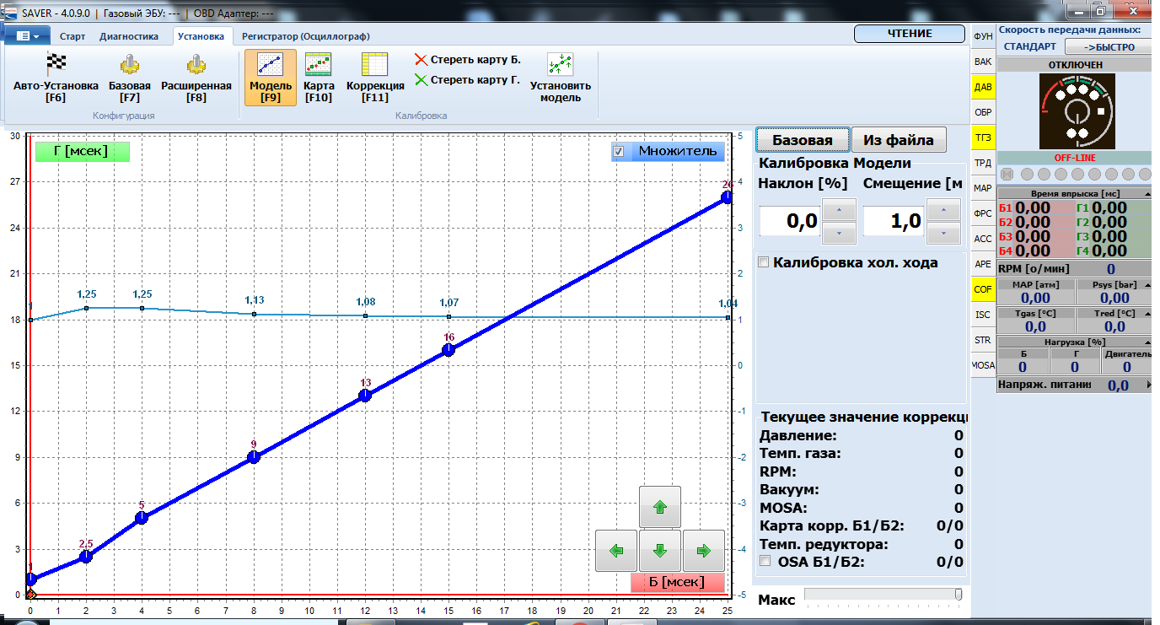Click the Авто-Установка checkered flag icon

click(56, 65)
